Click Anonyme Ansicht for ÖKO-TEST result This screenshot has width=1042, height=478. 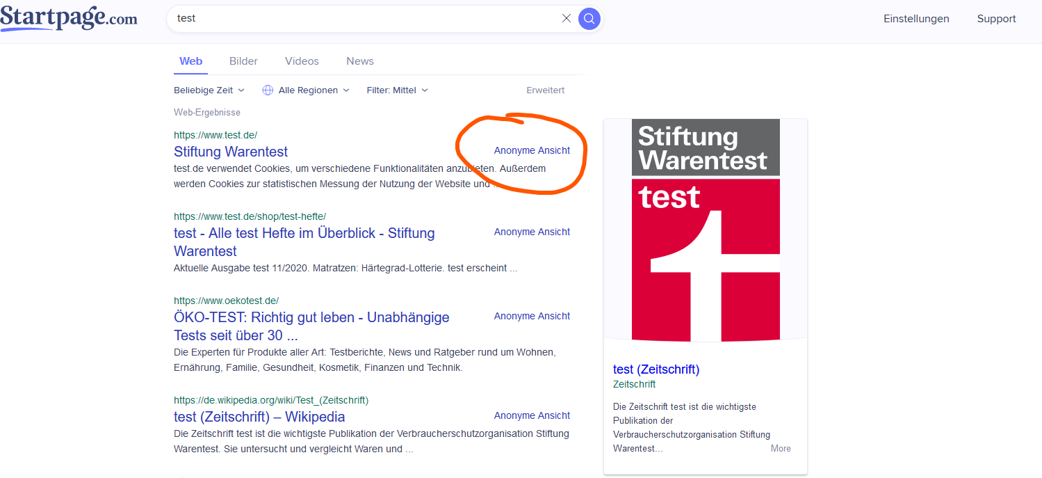coord(532,316)
